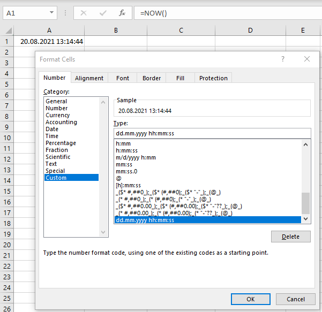Open the Fill tab
The height and width of the screenshot is (312, 322).
pyautogui.click(x=180, y=78)
